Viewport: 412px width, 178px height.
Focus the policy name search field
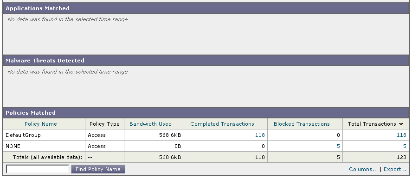(x=38, y=169)
